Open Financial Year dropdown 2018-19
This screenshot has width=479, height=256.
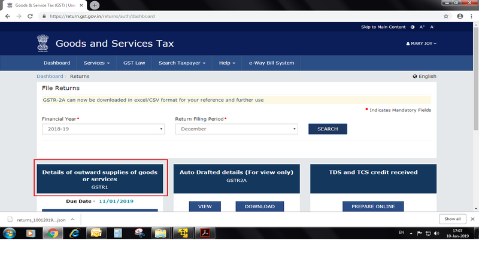click(103, 129)
